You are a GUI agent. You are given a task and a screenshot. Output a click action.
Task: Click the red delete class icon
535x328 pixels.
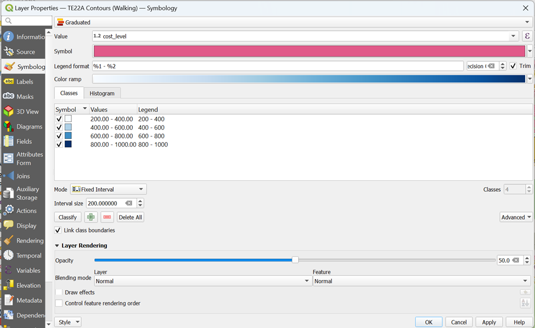(107, 217)
